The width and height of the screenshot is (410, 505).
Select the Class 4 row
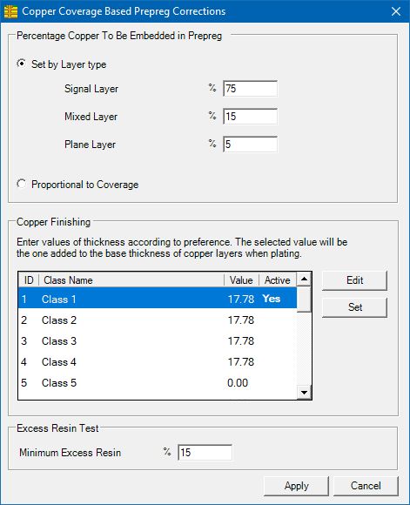[158, 362]
